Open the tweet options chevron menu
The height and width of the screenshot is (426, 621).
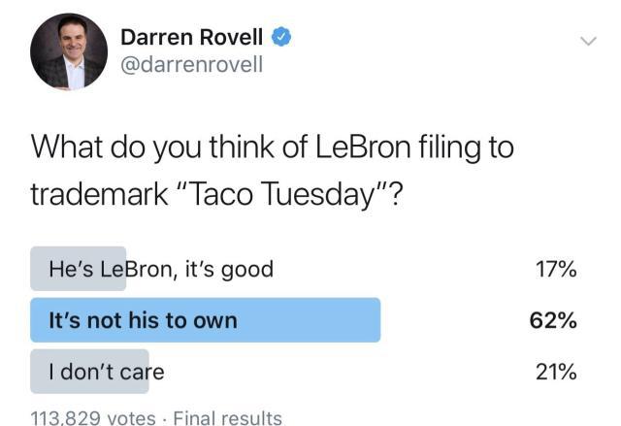point(587,41)
